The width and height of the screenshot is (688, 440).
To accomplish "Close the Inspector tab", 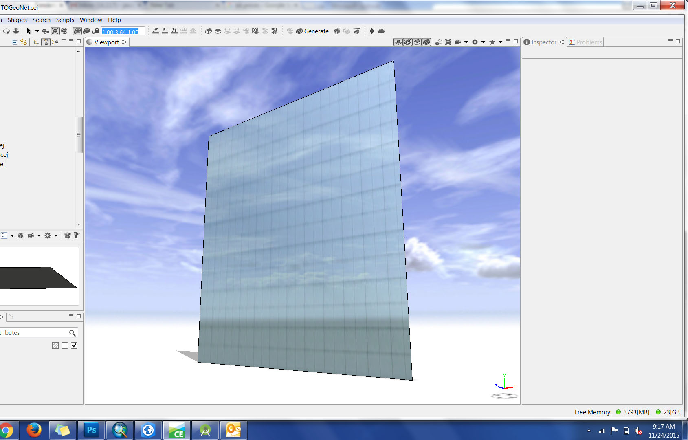I will (562, 42).
